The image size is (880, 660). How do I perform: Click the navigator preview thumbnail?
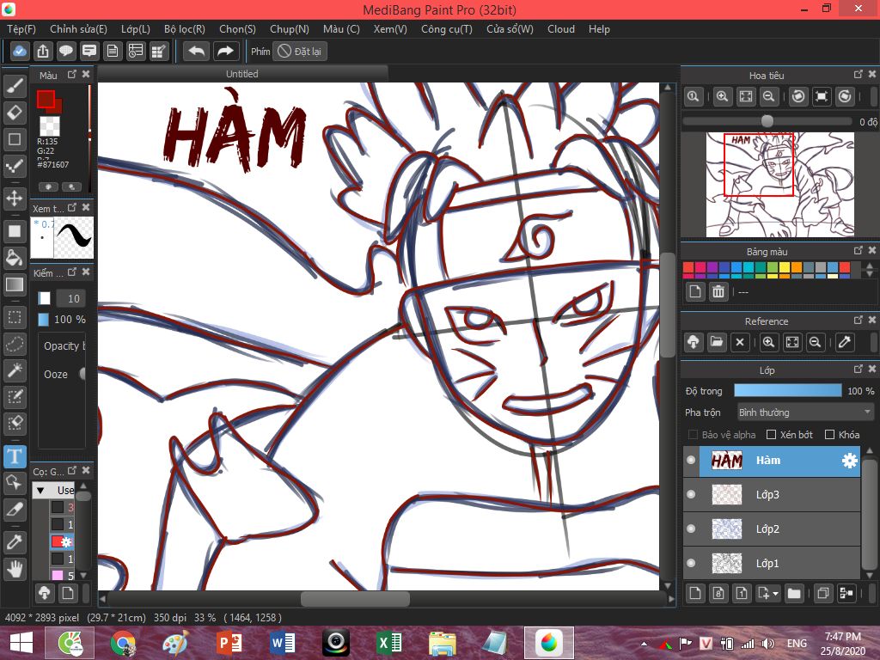pyautogui.click(x=779, y=185)
